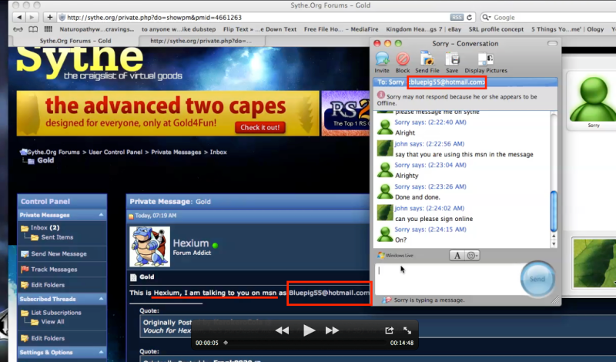Click the Safari forward button
This screenshot has width=616, height=362.
tap(32, 17)
